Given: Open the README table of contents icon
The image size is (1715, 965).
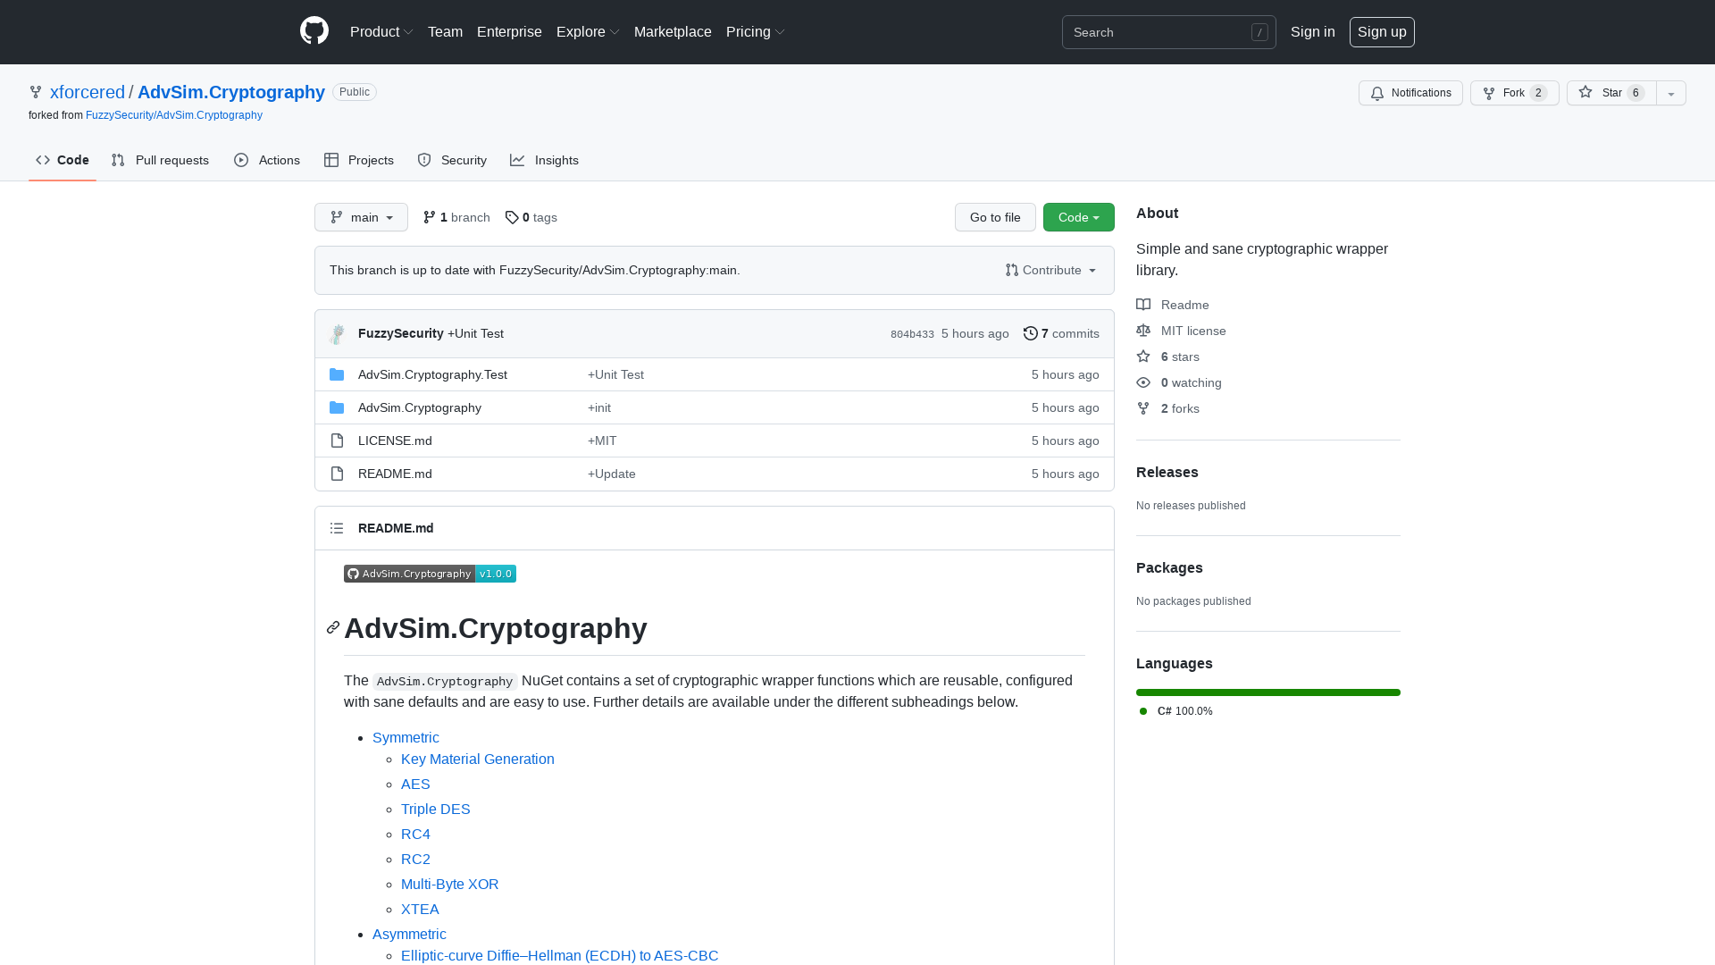Looking at the screenshot, I should pos(337,528).
